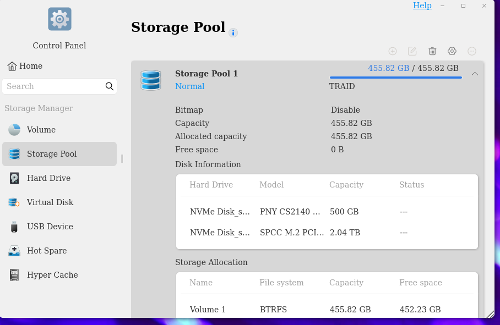Open storage pool settings gear icon

tap(452, 51)
